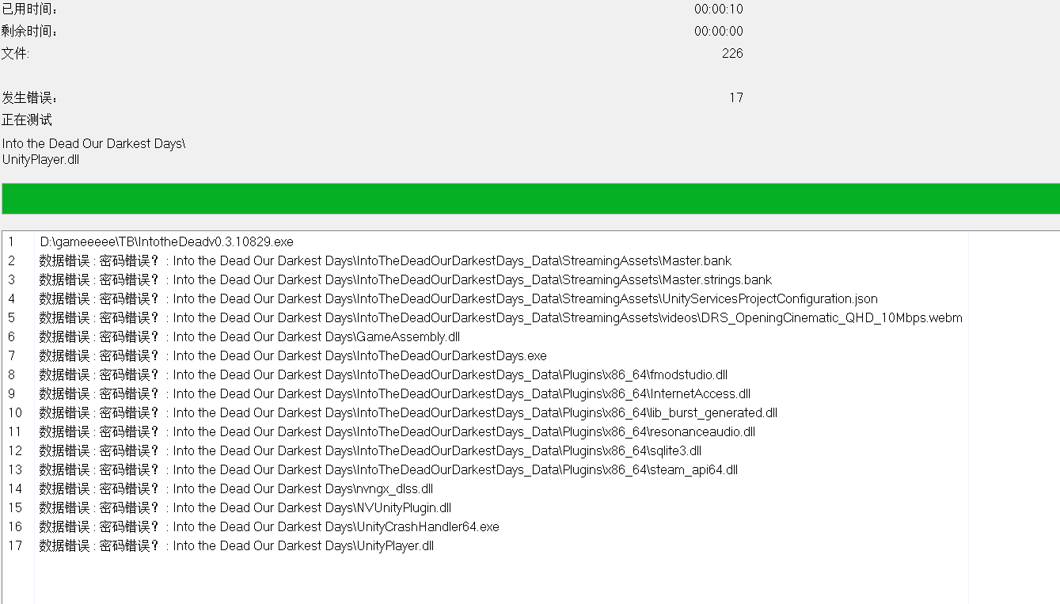Screen dimensions: 1060x604
Task: Select the nvngx_dlss.dll error entry
Action: coord(236,488)
